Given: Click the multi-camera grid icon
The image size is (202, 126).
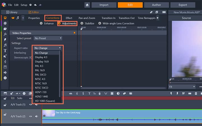Looking at the screenshot, I should (x=112, y=94).
